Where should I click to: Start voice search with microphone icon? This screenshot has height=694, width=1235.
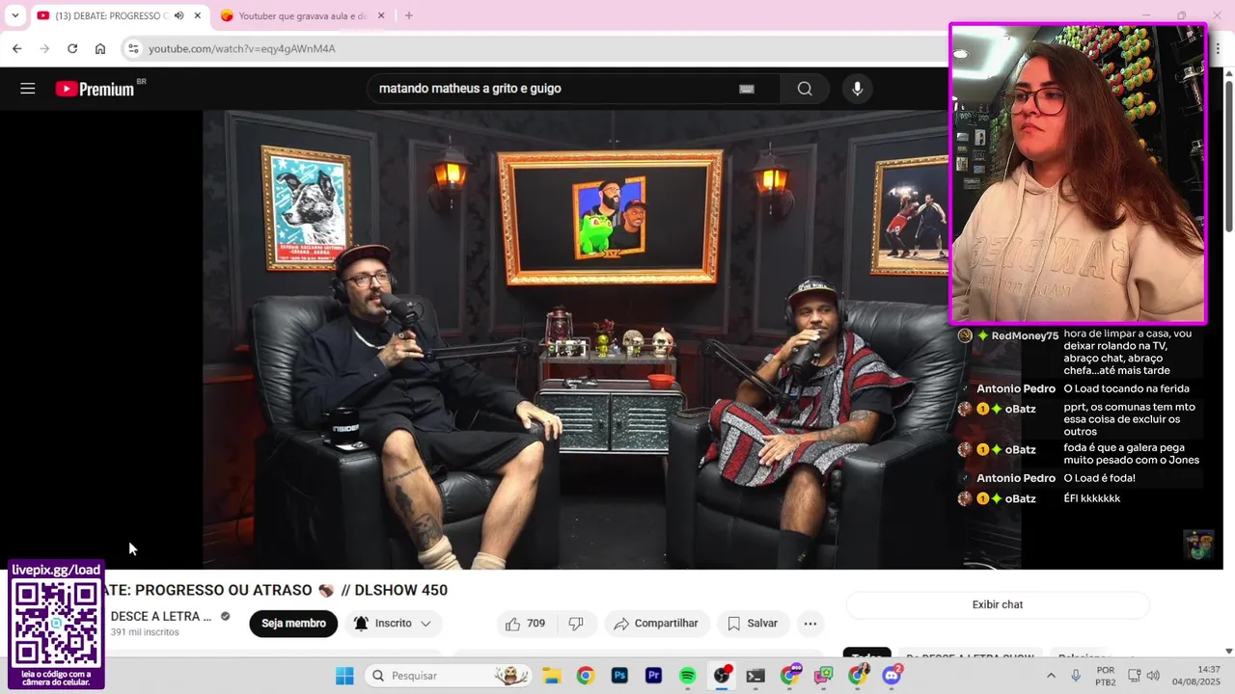857,89
